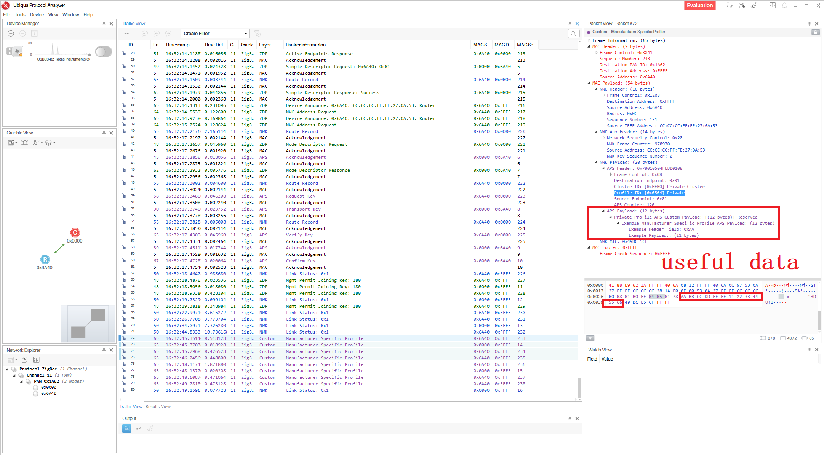824x455 pixels.
Task: Add a device in Device Manager
Action: click(11, 34)
